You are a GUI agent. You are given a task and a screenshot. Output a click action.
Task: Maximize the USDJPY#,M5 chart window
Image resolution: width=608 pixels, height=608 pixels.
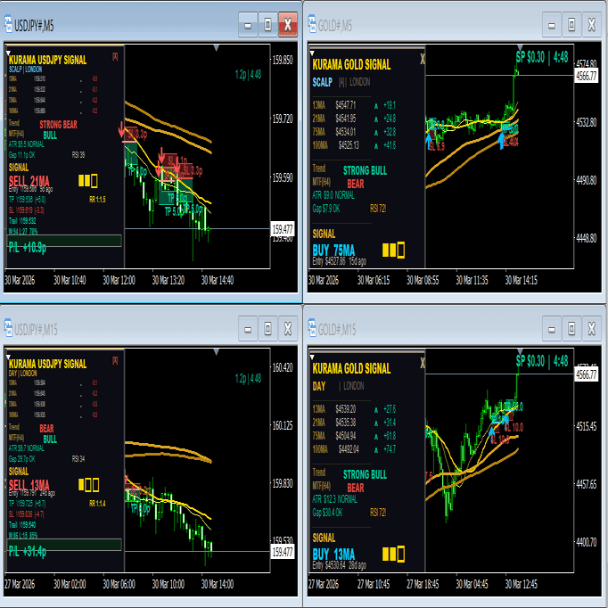tap(268, 25)
